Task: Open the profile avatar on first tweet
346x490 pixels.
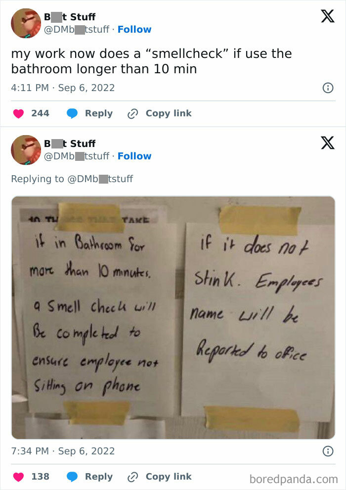Action: [x=26, y=23]
